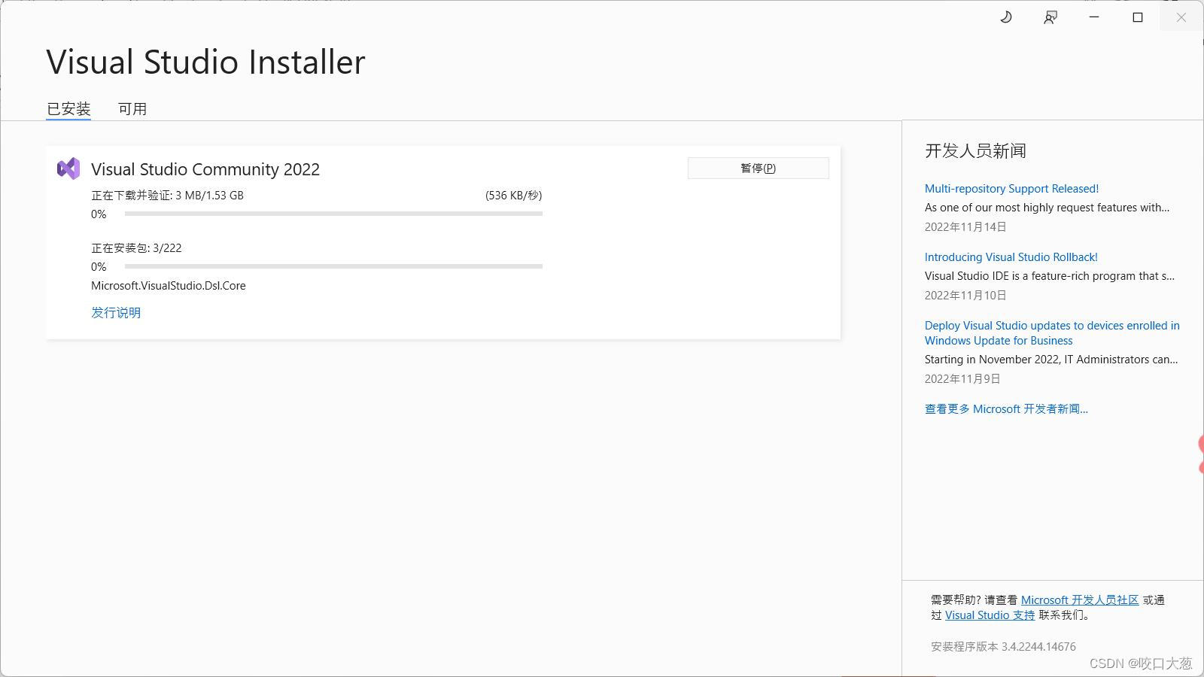Open Multi-repository Support Released article
Screen dimensions: 1204x677
click(x=1011, y=189)
